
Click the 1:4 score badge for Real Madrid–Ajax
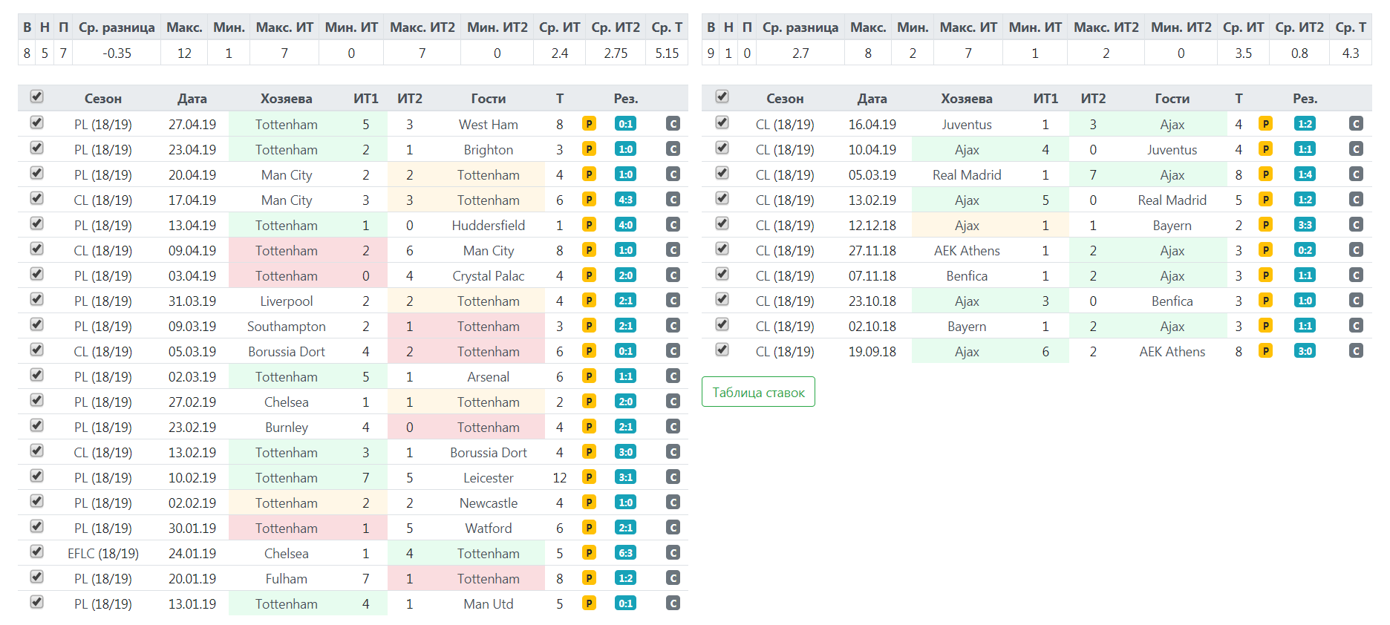1305,174
